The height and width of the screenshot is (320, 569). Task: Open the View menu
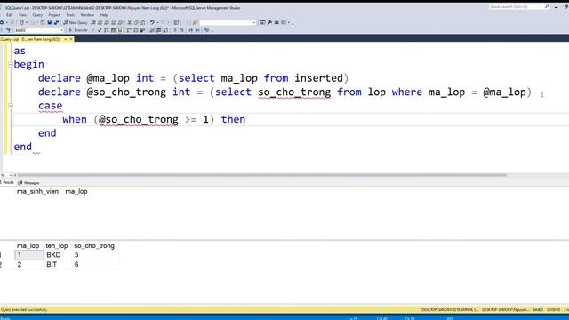click(22, 15)
